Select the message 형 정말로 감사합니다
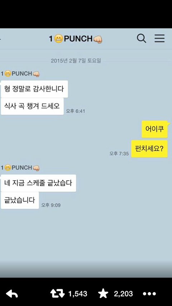The height and width of the screenshot is (306, 172). [34, 89]
